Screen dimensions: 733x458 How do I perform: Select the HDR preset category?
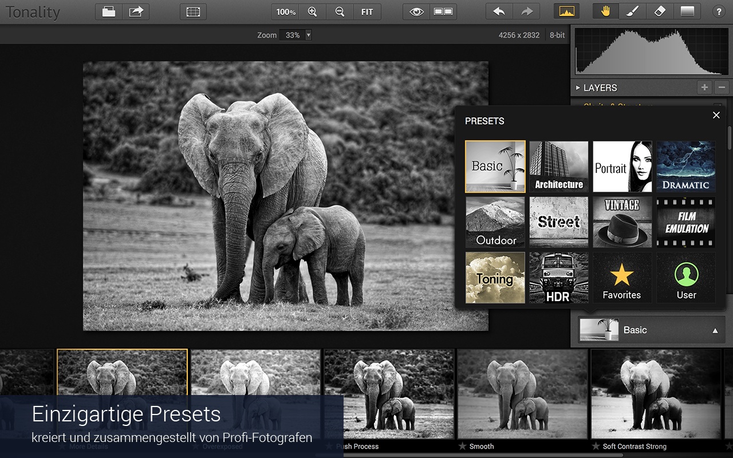(559, 278)
